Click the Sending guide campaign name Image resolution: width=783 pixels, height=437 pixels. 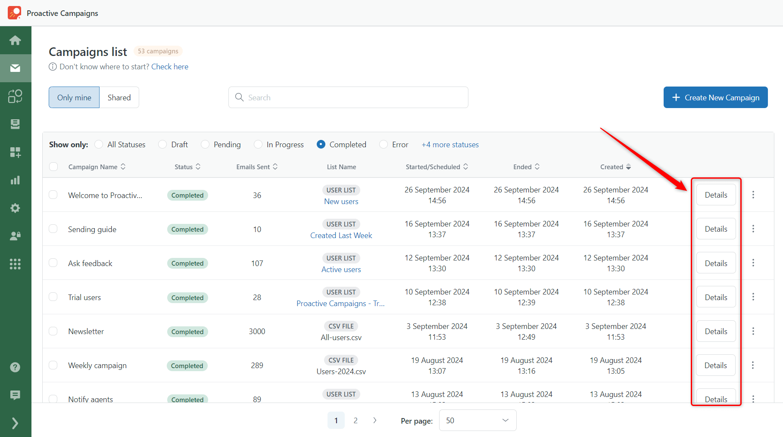92,229
